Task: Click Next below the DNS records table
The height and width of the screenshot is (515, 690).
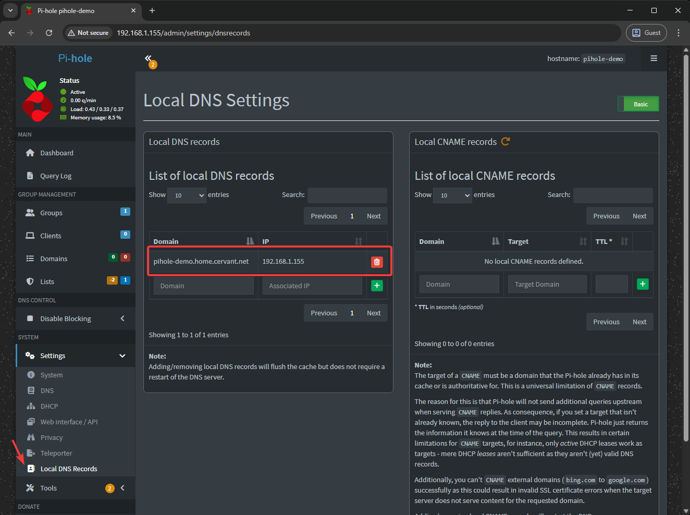Action: click(374, 313)
